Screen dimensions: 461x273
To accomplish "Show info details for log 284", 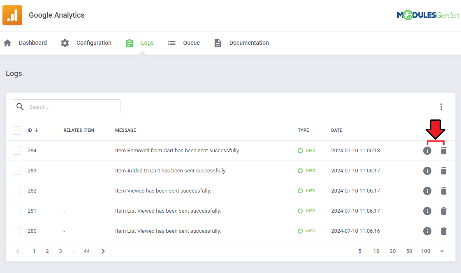I will click(427, 151).
